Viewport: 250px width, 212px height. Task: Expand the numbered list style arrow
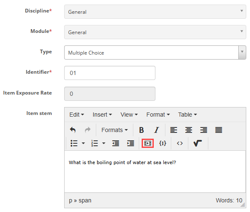(104, 143)
